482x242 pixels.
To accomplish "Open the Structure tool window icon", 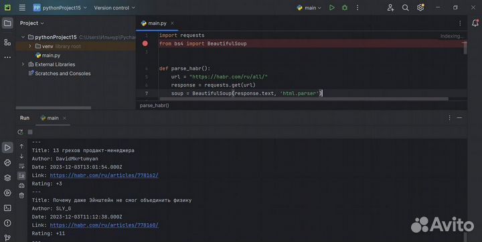I will point(7,42).
